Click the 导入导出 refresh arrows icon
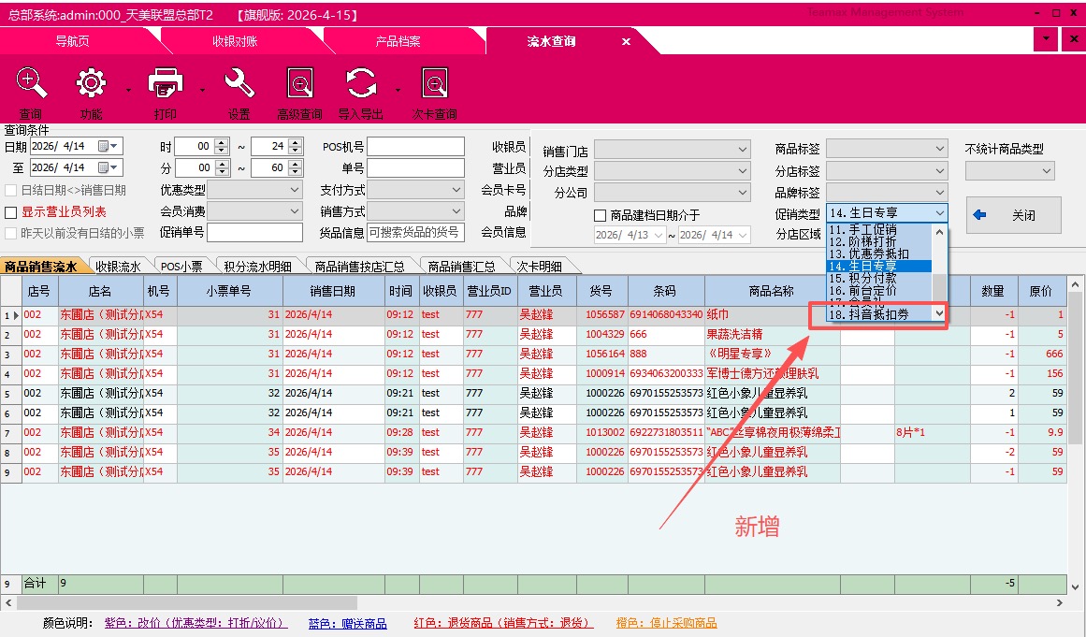 [360, 84]
